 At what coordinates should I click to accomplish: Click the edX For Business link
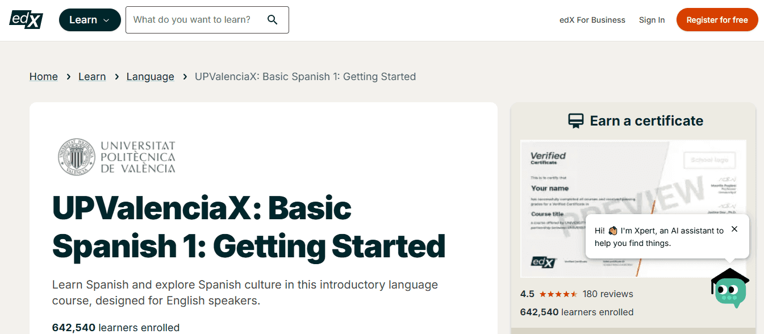point(592,19)
